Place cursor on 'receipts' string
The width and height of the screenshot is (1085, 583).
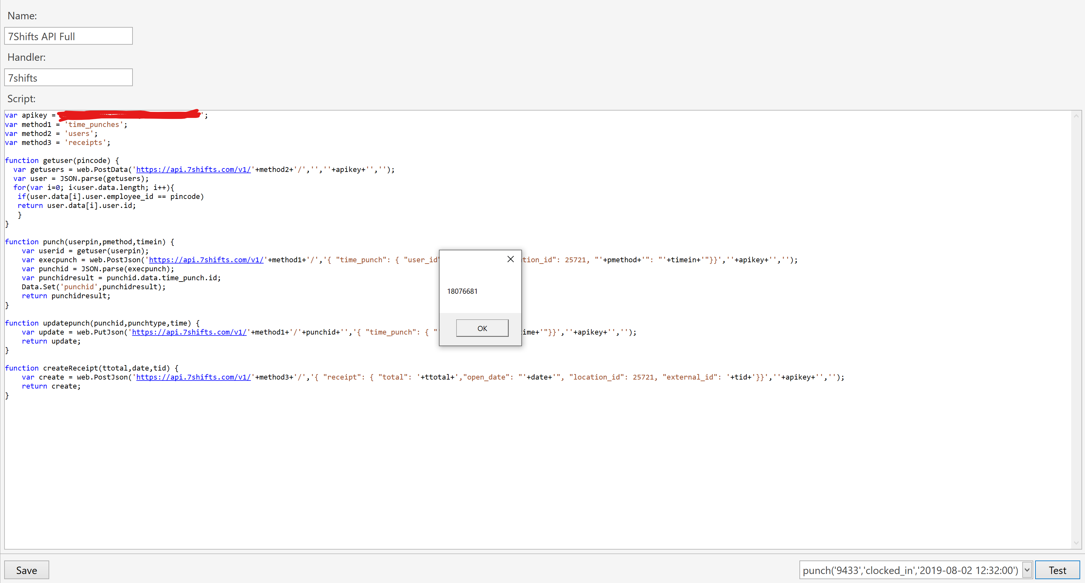pos(85,142)
